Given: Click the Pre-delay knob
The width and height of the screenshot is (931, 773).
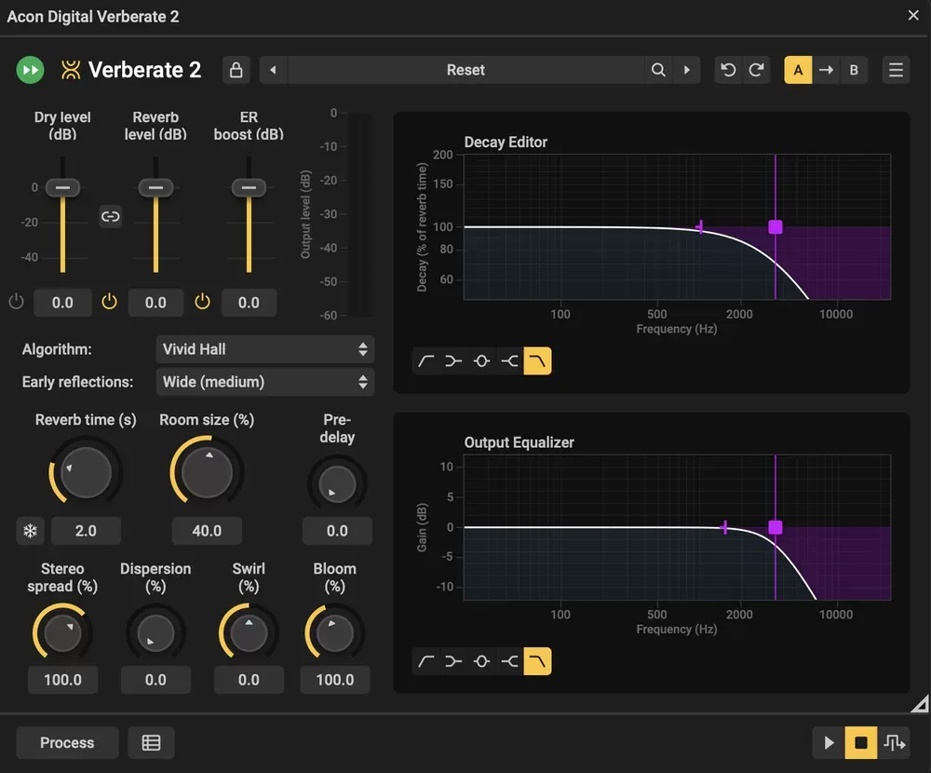Looking at the screenshot, I should tap(337, 484).
